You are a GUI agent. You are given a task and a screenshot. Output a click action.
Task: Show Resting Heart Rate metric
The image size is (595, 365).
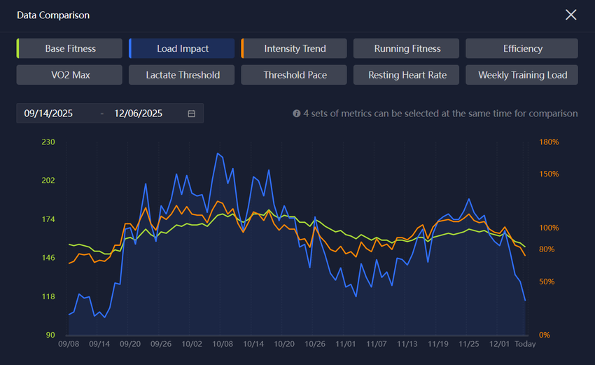[407, 75]
